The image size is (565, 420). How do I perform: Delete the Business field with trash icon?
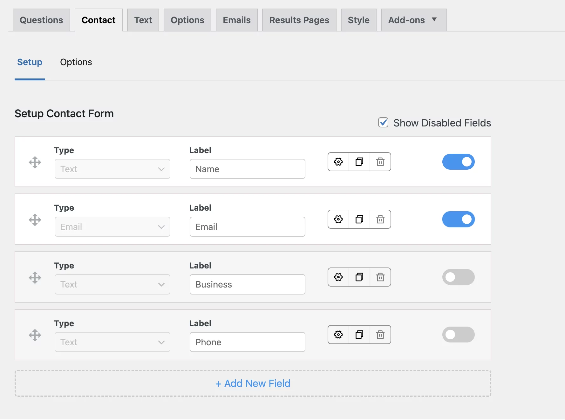(x=380, y=277)
